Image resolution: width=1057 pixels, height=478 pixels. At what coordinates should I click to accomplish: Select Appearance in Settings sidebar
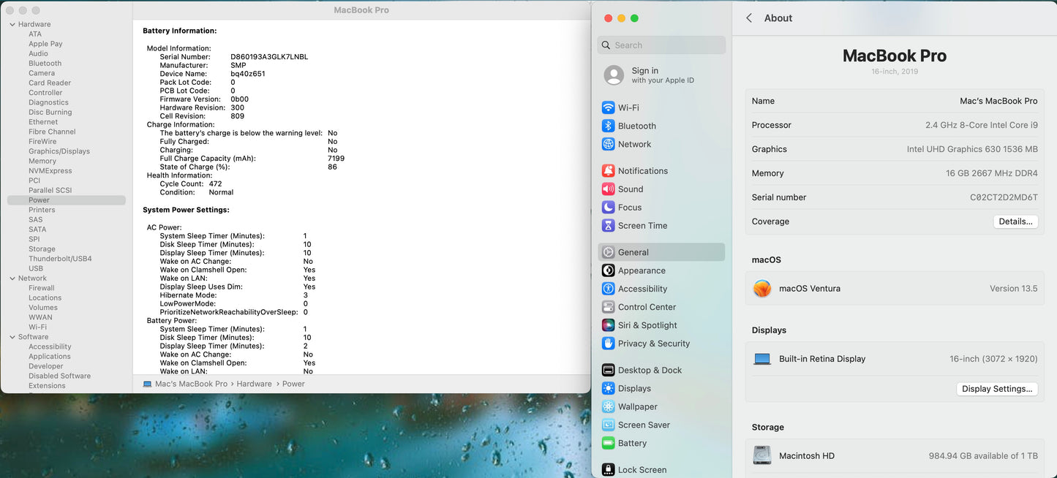click(641, 270)
